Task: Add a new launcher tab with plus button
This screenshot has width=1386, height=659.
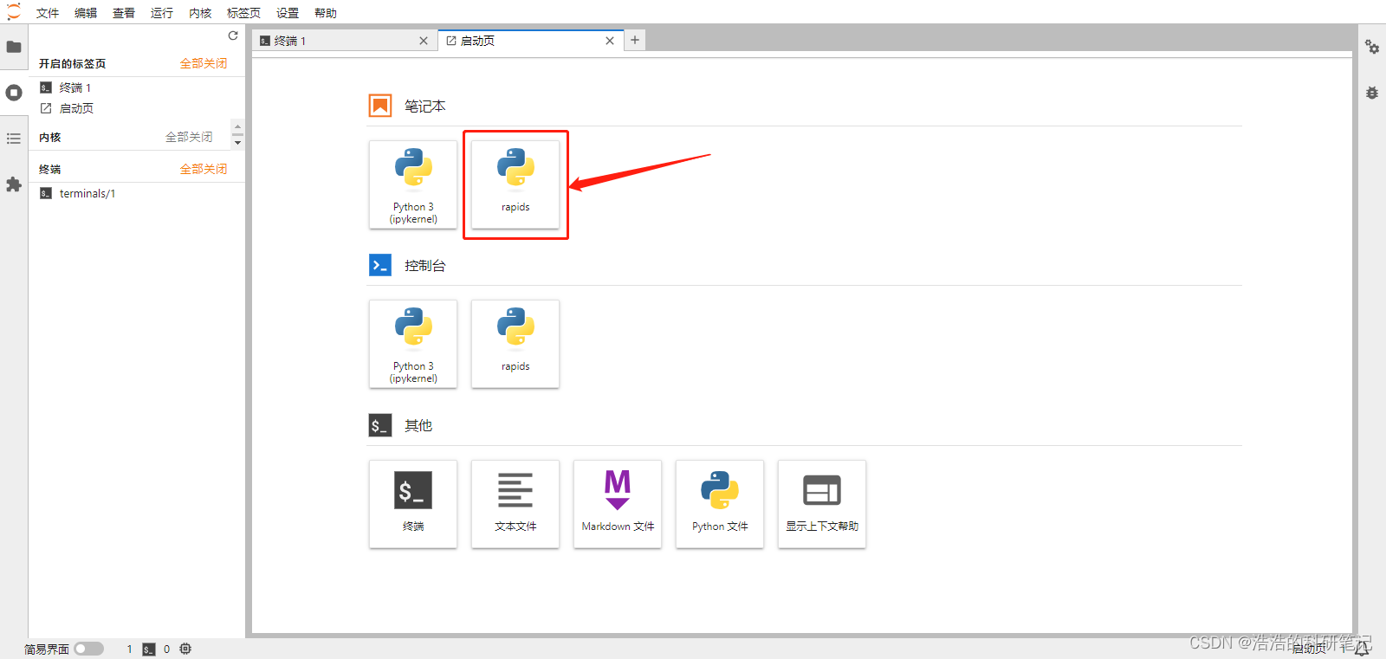Action: tap(635, 40)
